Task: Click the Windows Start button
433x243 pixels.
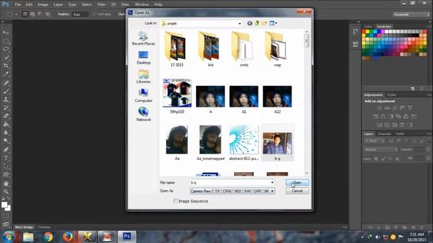Action: click(8, 237)
